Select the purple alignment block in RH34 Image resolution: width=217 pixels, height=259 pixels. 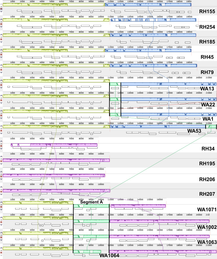(54, 145)
